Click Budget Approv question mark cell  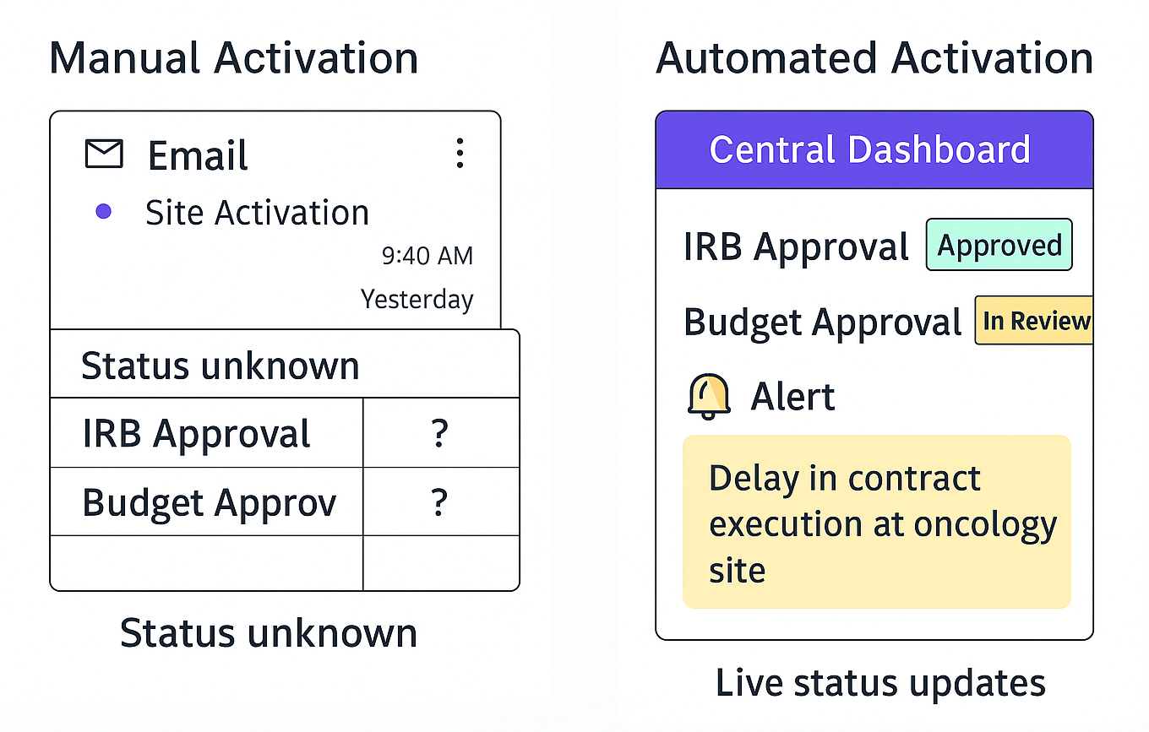tap(441, 502)
